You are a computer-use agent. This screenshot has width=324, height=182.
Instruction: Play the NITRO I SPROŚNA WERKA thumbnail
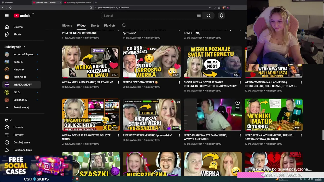[152, 62]
